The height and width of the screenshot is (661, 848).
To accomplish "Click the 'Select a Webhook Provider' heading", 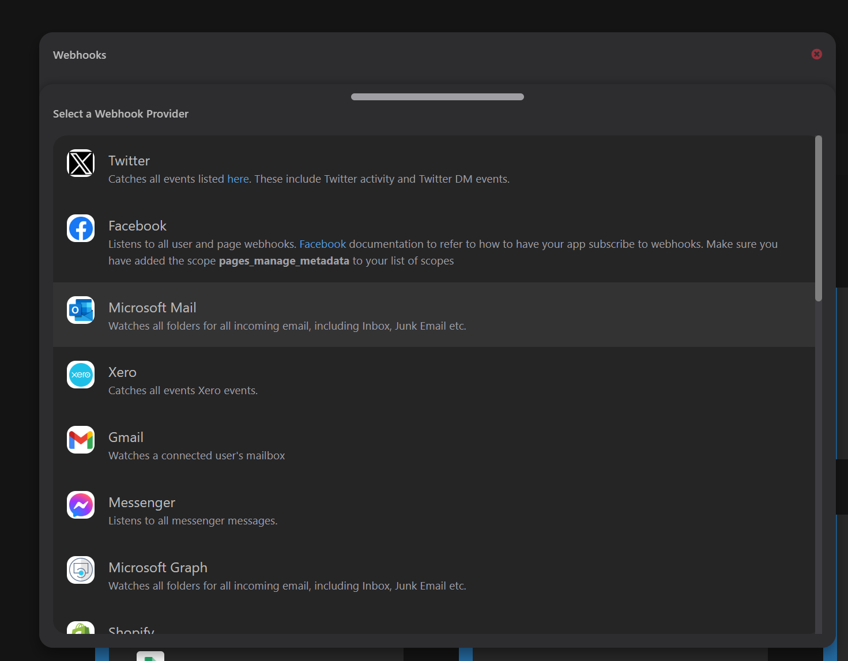I will coord(120,114).
